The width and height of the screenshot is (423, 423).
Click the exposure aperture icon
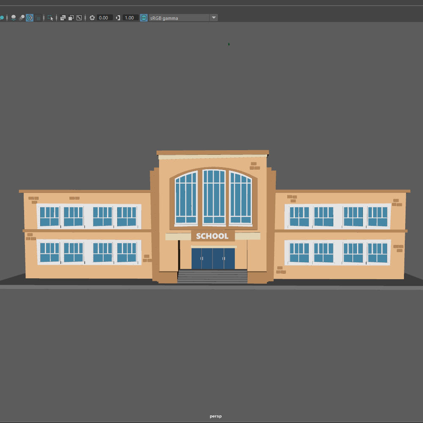click(92, 18)
